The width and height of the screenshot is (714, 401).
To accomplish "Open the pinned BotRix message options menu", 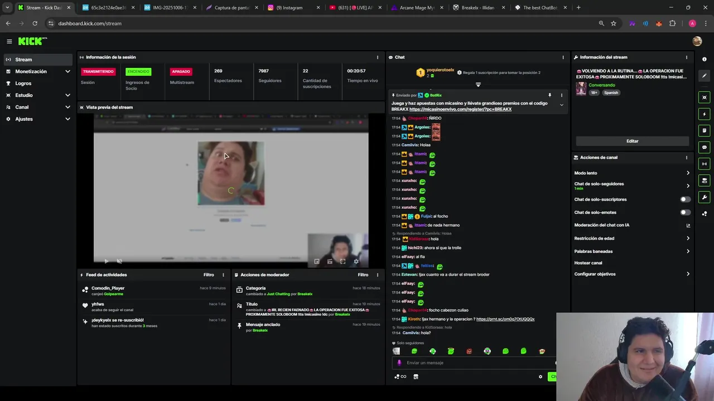I will point(562,95).
